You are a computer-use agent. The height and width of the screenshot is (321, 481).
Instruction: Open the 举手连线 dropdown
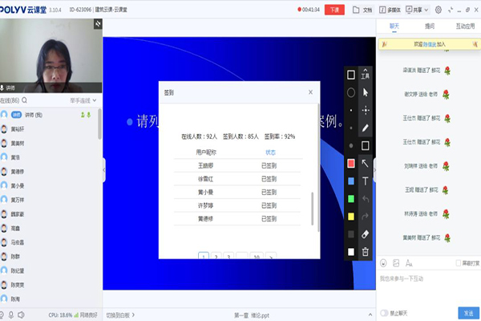click(x=83, y=100)
